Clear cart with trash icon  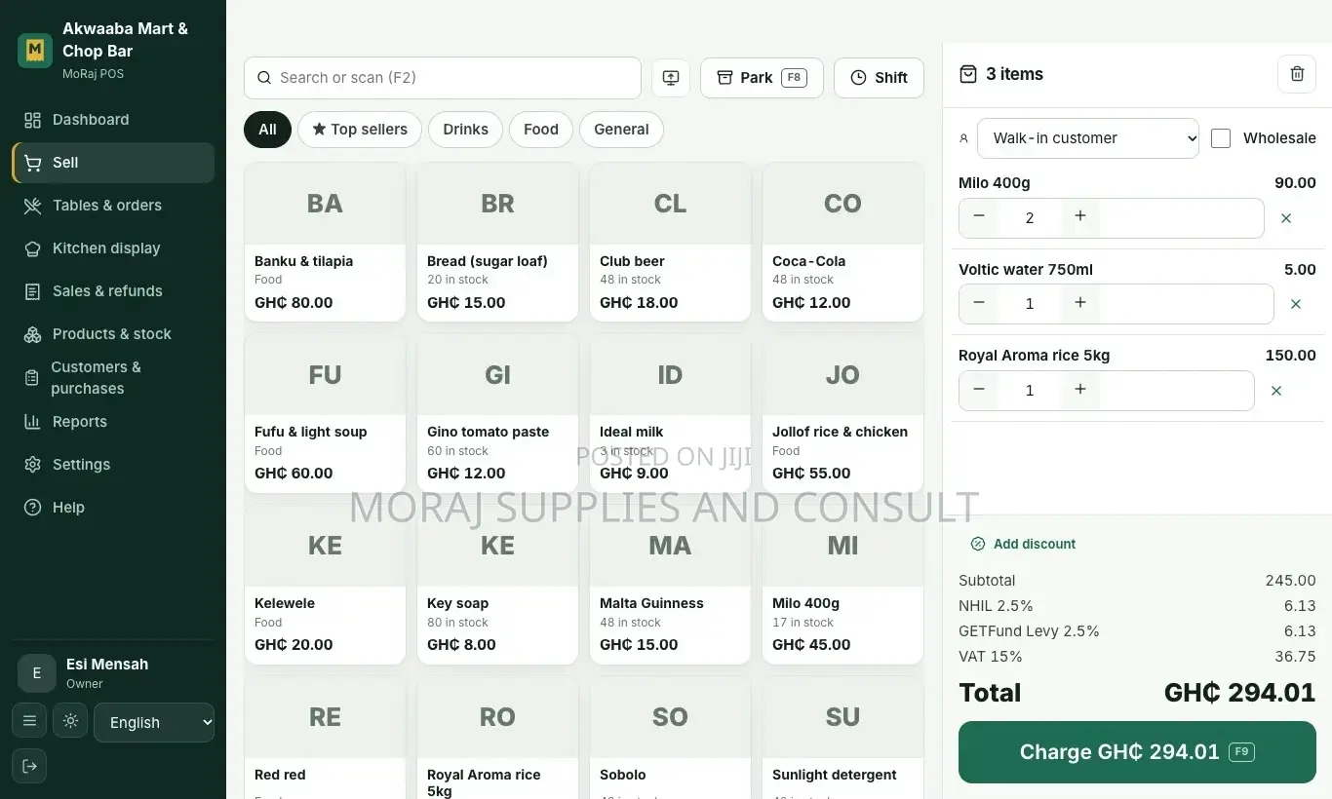pos(1297,74)
